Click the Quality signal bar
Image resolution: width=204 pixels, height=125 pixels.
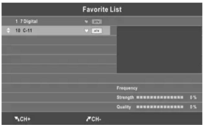tap(160, 107)
